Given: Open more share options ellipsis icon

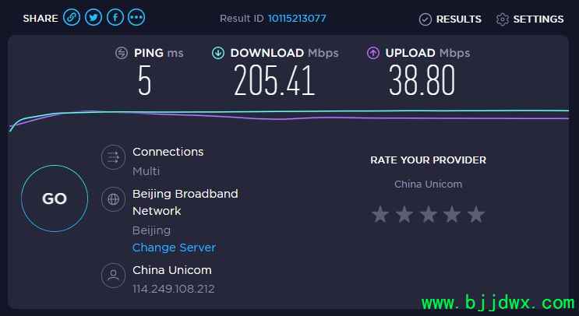Looking at the screenshot, I should click(136, 18).
